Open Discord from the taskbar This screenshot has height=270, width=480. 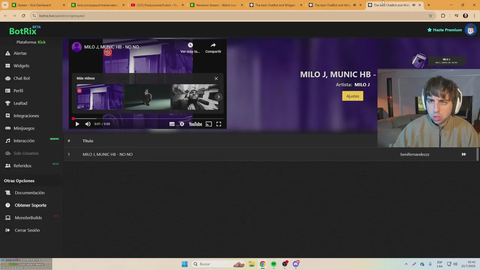click(296, 264)
